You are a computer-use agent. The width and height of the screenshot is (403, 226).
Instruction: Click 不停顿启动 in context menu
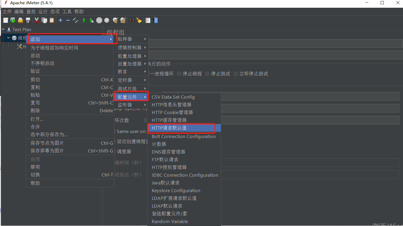(x=70, y=63)
